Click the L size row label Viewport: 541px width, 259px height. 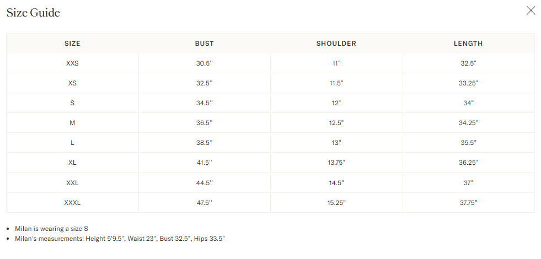pyautogui.click(x=72, y=143)
